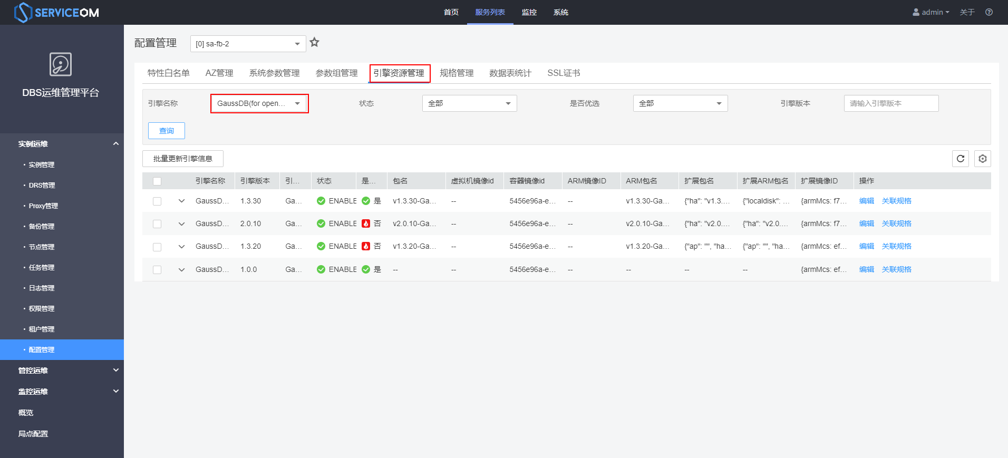The height and width of the screenshot is (458, 1008).
Task: Click 关联规格 for version 2.0.10 row
Action: coord(897,223)
